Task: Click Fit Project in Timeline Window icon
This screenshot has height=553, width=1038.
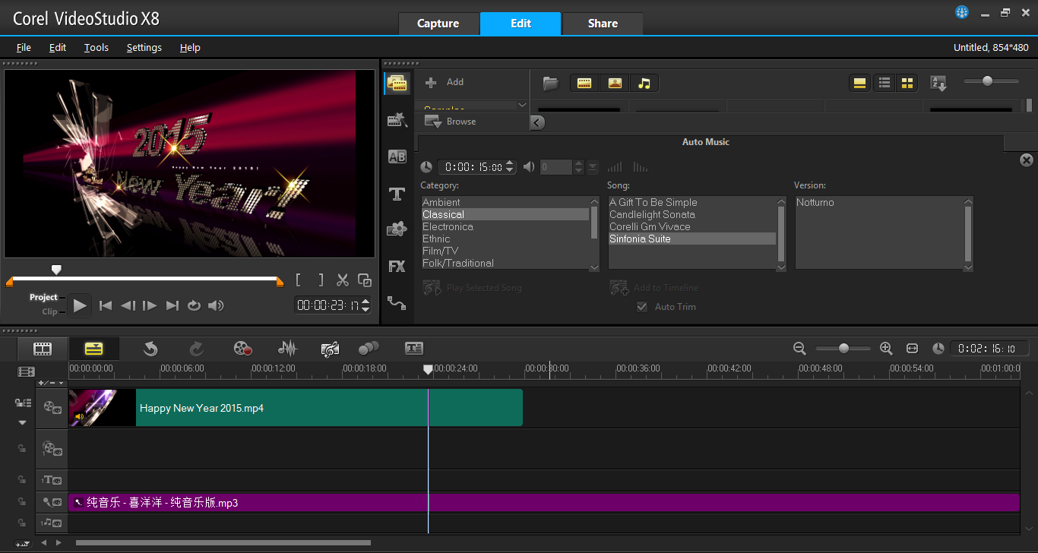Action: point(913,349)
